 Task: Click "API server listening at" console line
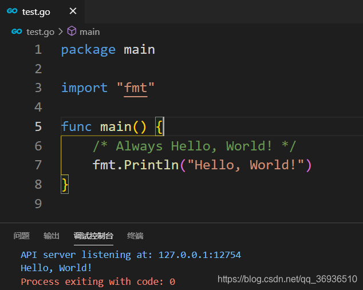click(131, 255)
